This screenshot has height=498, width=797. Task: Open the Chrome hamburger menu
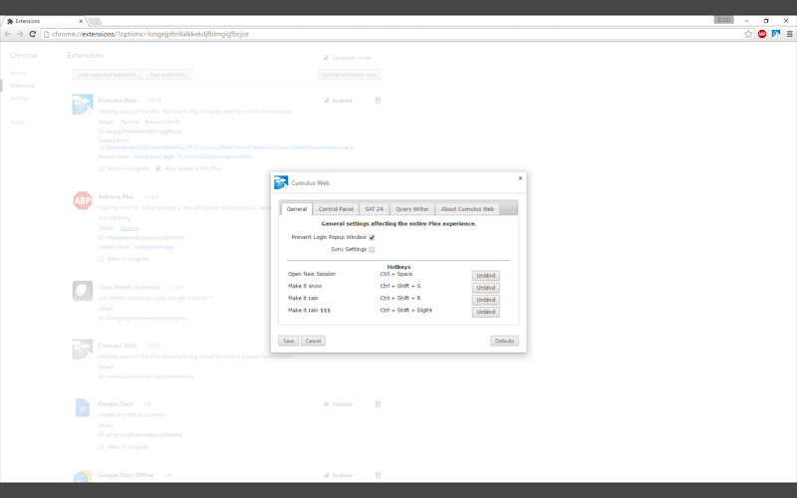point(789,34)
